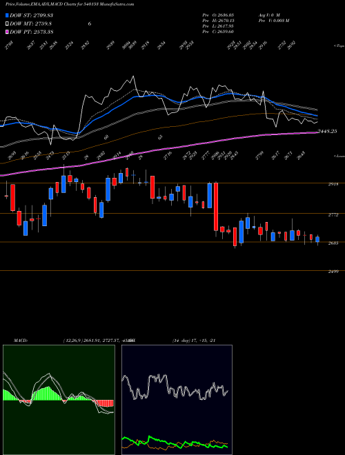345x455 pixels.
Task: Click the 'Pre V: 0.003 M' volume text
Action: 273,21
